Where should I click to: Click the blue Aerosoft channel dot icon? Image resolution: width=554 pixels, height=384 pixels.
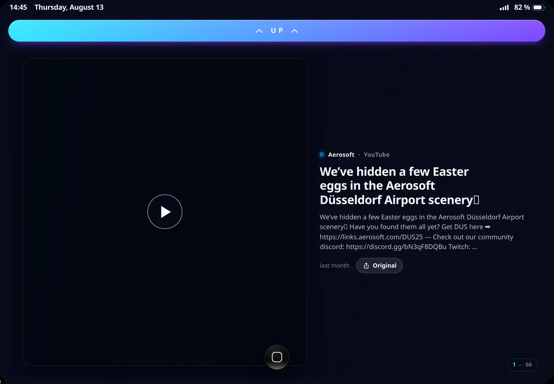click(322, 155)
